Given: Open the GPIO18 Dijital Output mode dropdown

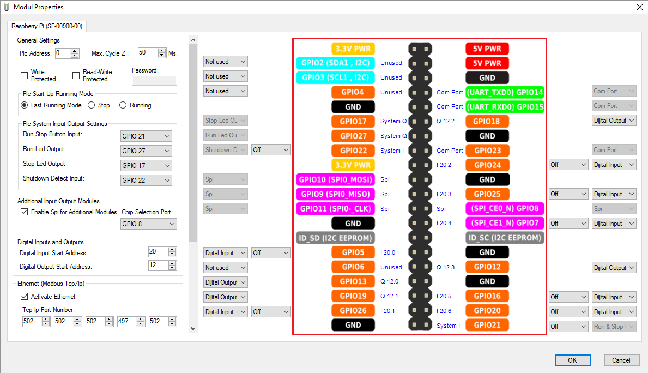Looking at the screenshot, I should pos(614,121).
